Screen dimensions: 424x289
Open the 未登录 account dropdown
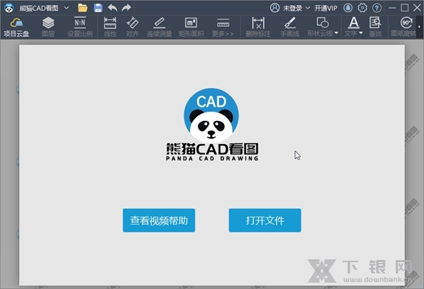point(297,8)
